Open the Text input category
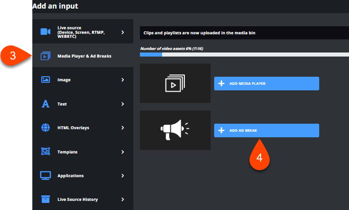Screen dimensions: 349x210 83,104
